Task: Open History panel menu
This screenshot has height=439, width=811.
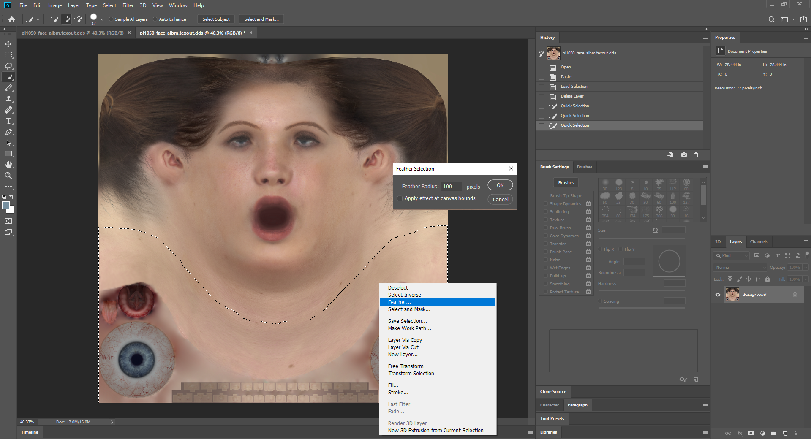Action: pos(705,37)
